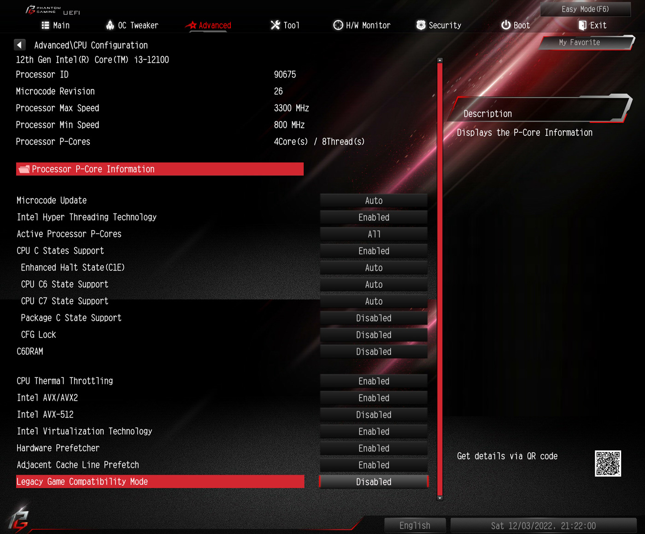Toggle Adjacent Cache Line Prefetch Enabled value

(x=374, y=465)
